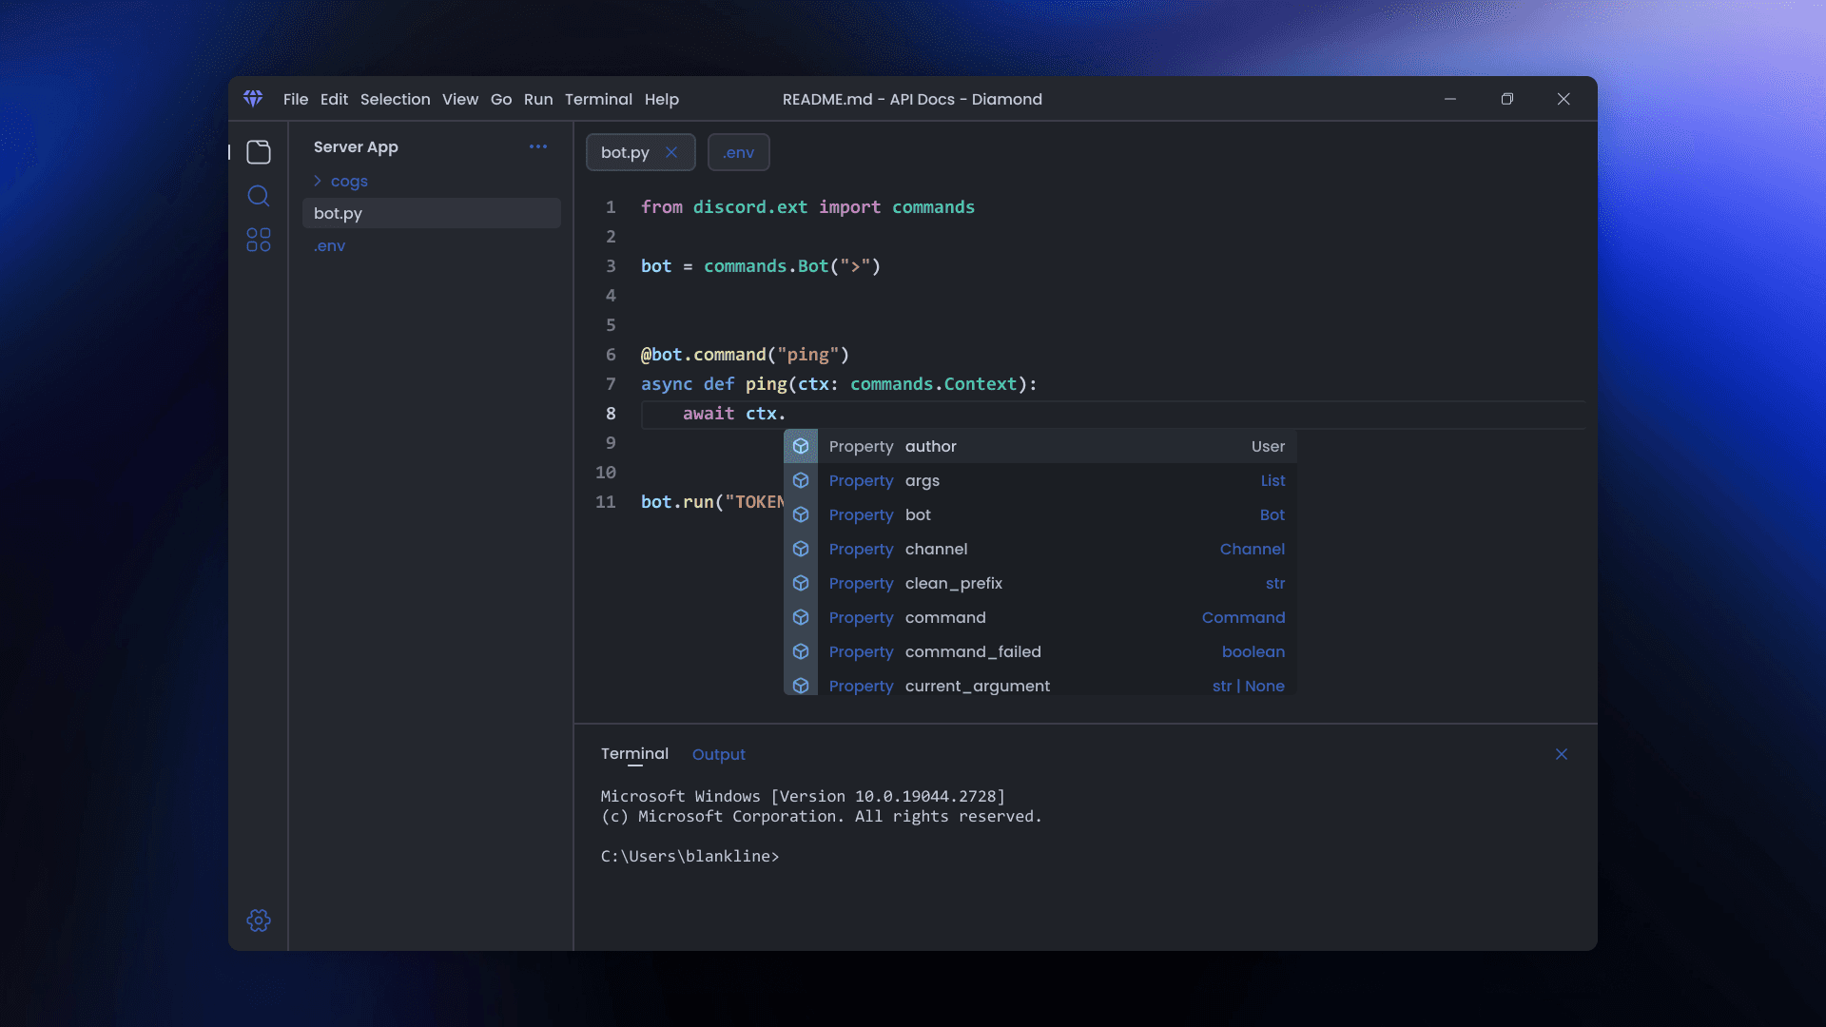Click the Diamond app logo icon

click(253, 98)
